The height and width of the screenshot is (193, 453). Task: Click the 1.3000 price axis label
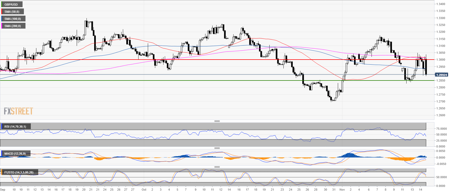click(x=441, y=60)
